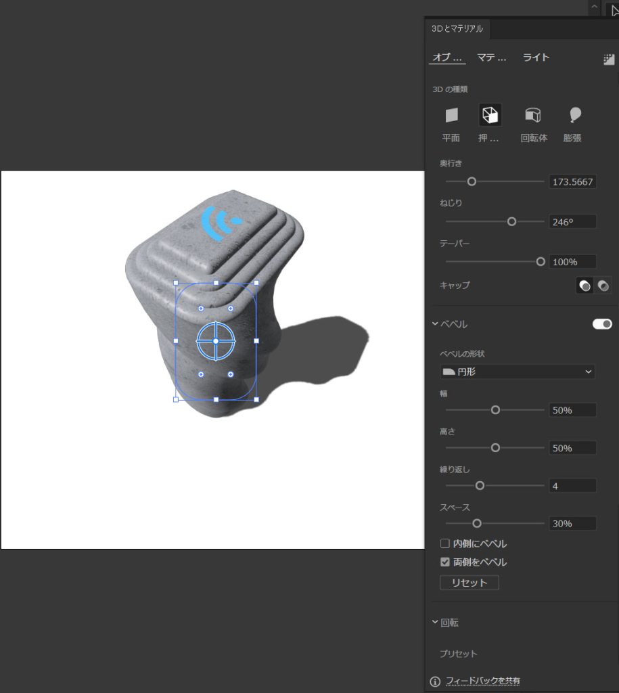The image size is (619, 693).
Task: Enable the 内側にベベル checkbox
Action: (x=445, y=543)
